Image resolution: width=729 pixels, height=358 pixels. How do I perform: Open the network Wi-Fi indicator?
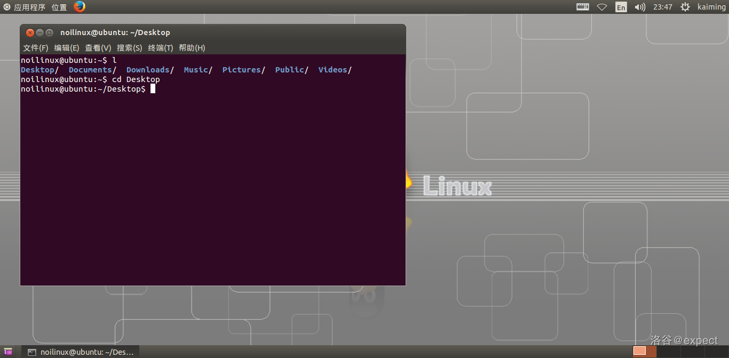602,7
